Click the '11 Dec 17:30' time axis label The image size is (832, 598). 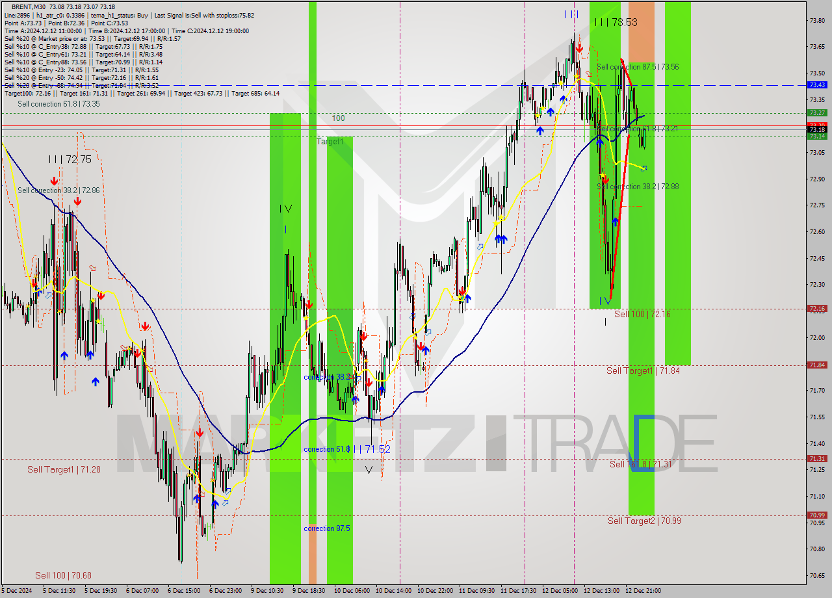click(518, 591)
